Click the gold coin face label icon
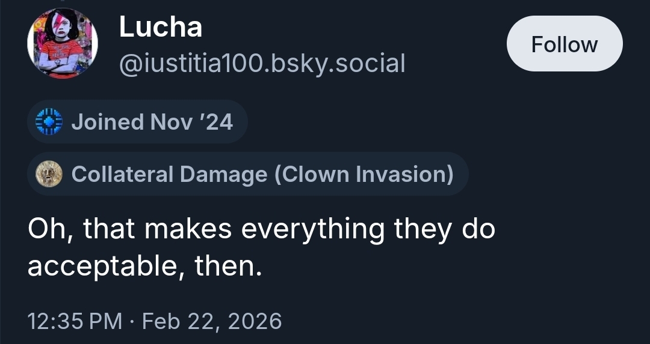Viewport: 650px width, 344px height. [49, 174]
